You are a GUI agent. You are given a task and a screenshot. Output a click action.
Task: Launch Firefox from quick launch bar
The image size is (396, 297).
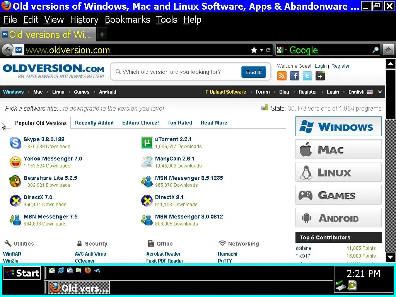pos(88,270)
